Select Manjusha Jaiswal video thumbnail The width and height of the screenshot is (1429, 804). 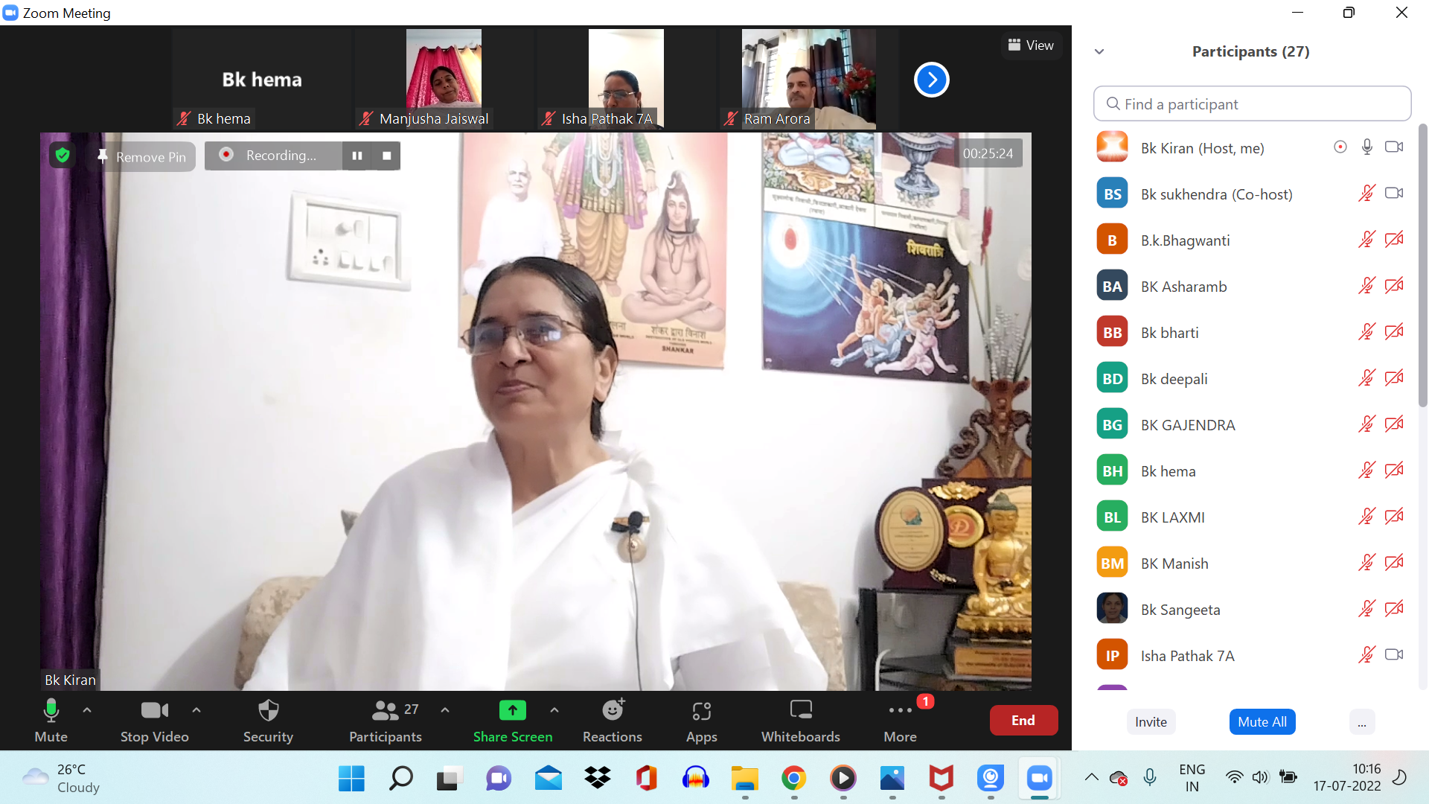pyautogui.click(x=444, y=80)
